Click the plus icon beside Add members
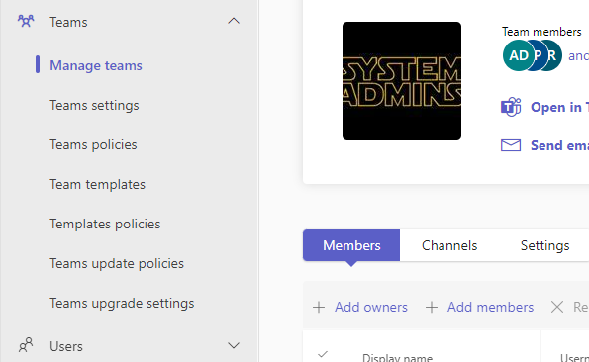Screen dimensions: 589x362 (x=432, y=307)
